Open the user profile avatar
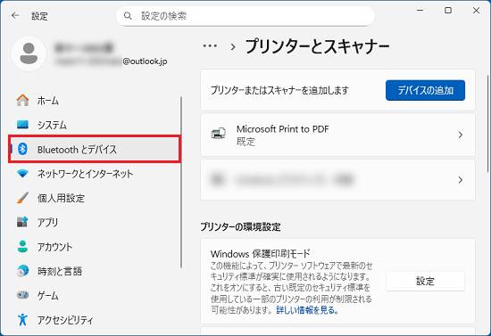This screenshot has height=336, width=491. pyautogui.click(x=29, y=53)
